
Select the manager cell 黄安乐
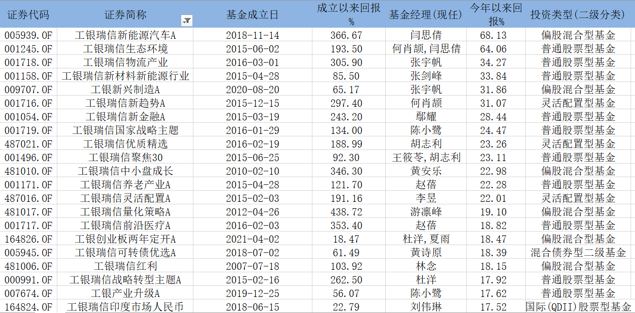click(x=426, y=171)
